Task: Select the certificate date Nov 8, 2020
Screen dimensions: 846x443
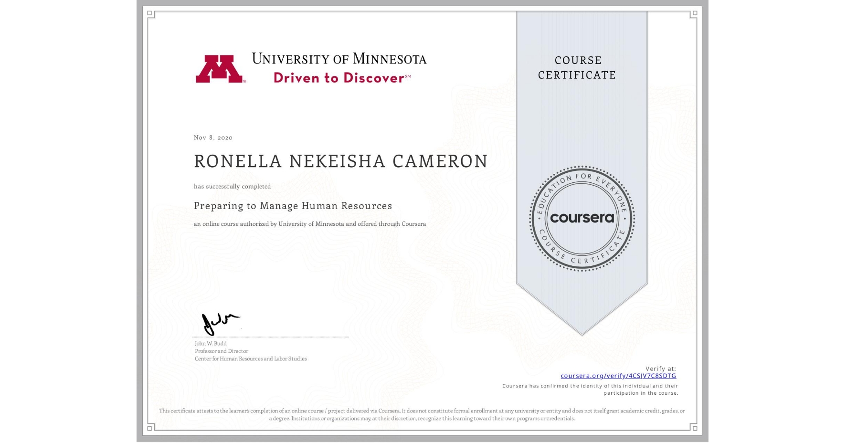Action: (212, 137)
